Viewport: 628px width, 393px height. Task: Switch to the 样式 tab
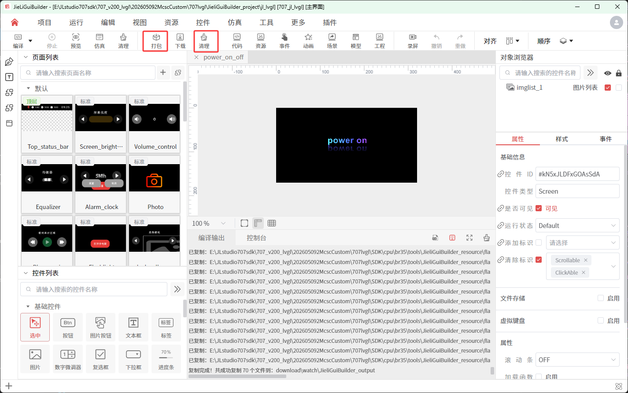pos(562,139)
